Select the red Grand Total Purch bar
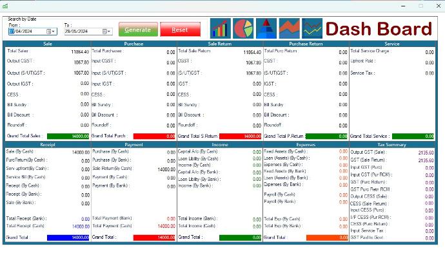Screen dimensions: 445x253 point(154,136)
